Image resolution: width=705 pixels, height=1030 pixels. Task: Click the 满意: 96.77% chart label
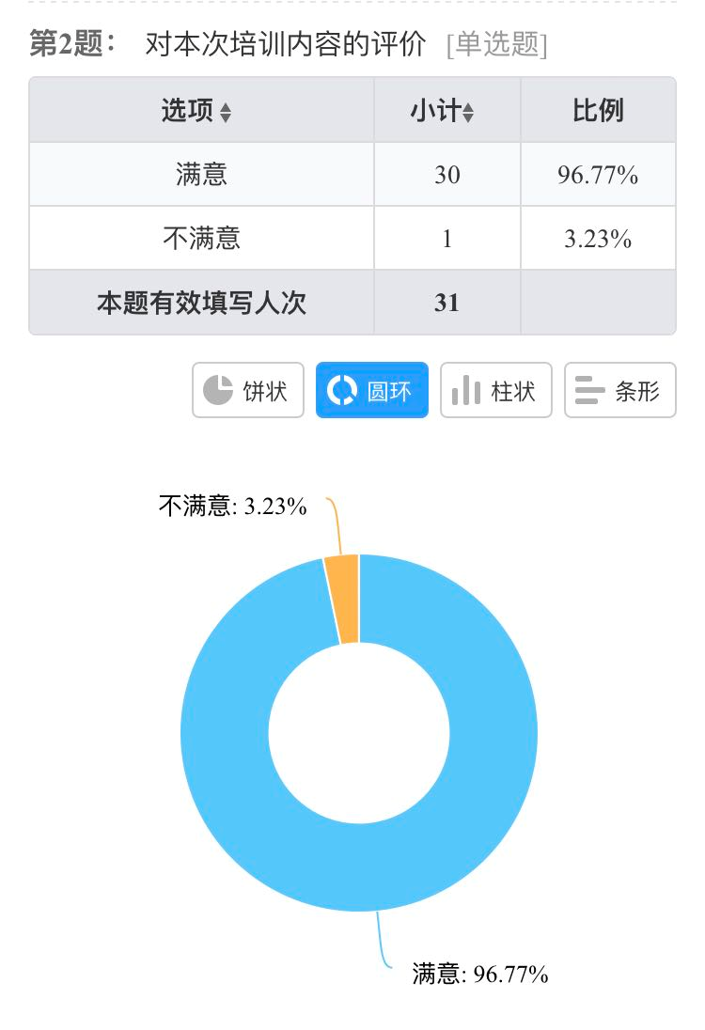pos(480,974)
